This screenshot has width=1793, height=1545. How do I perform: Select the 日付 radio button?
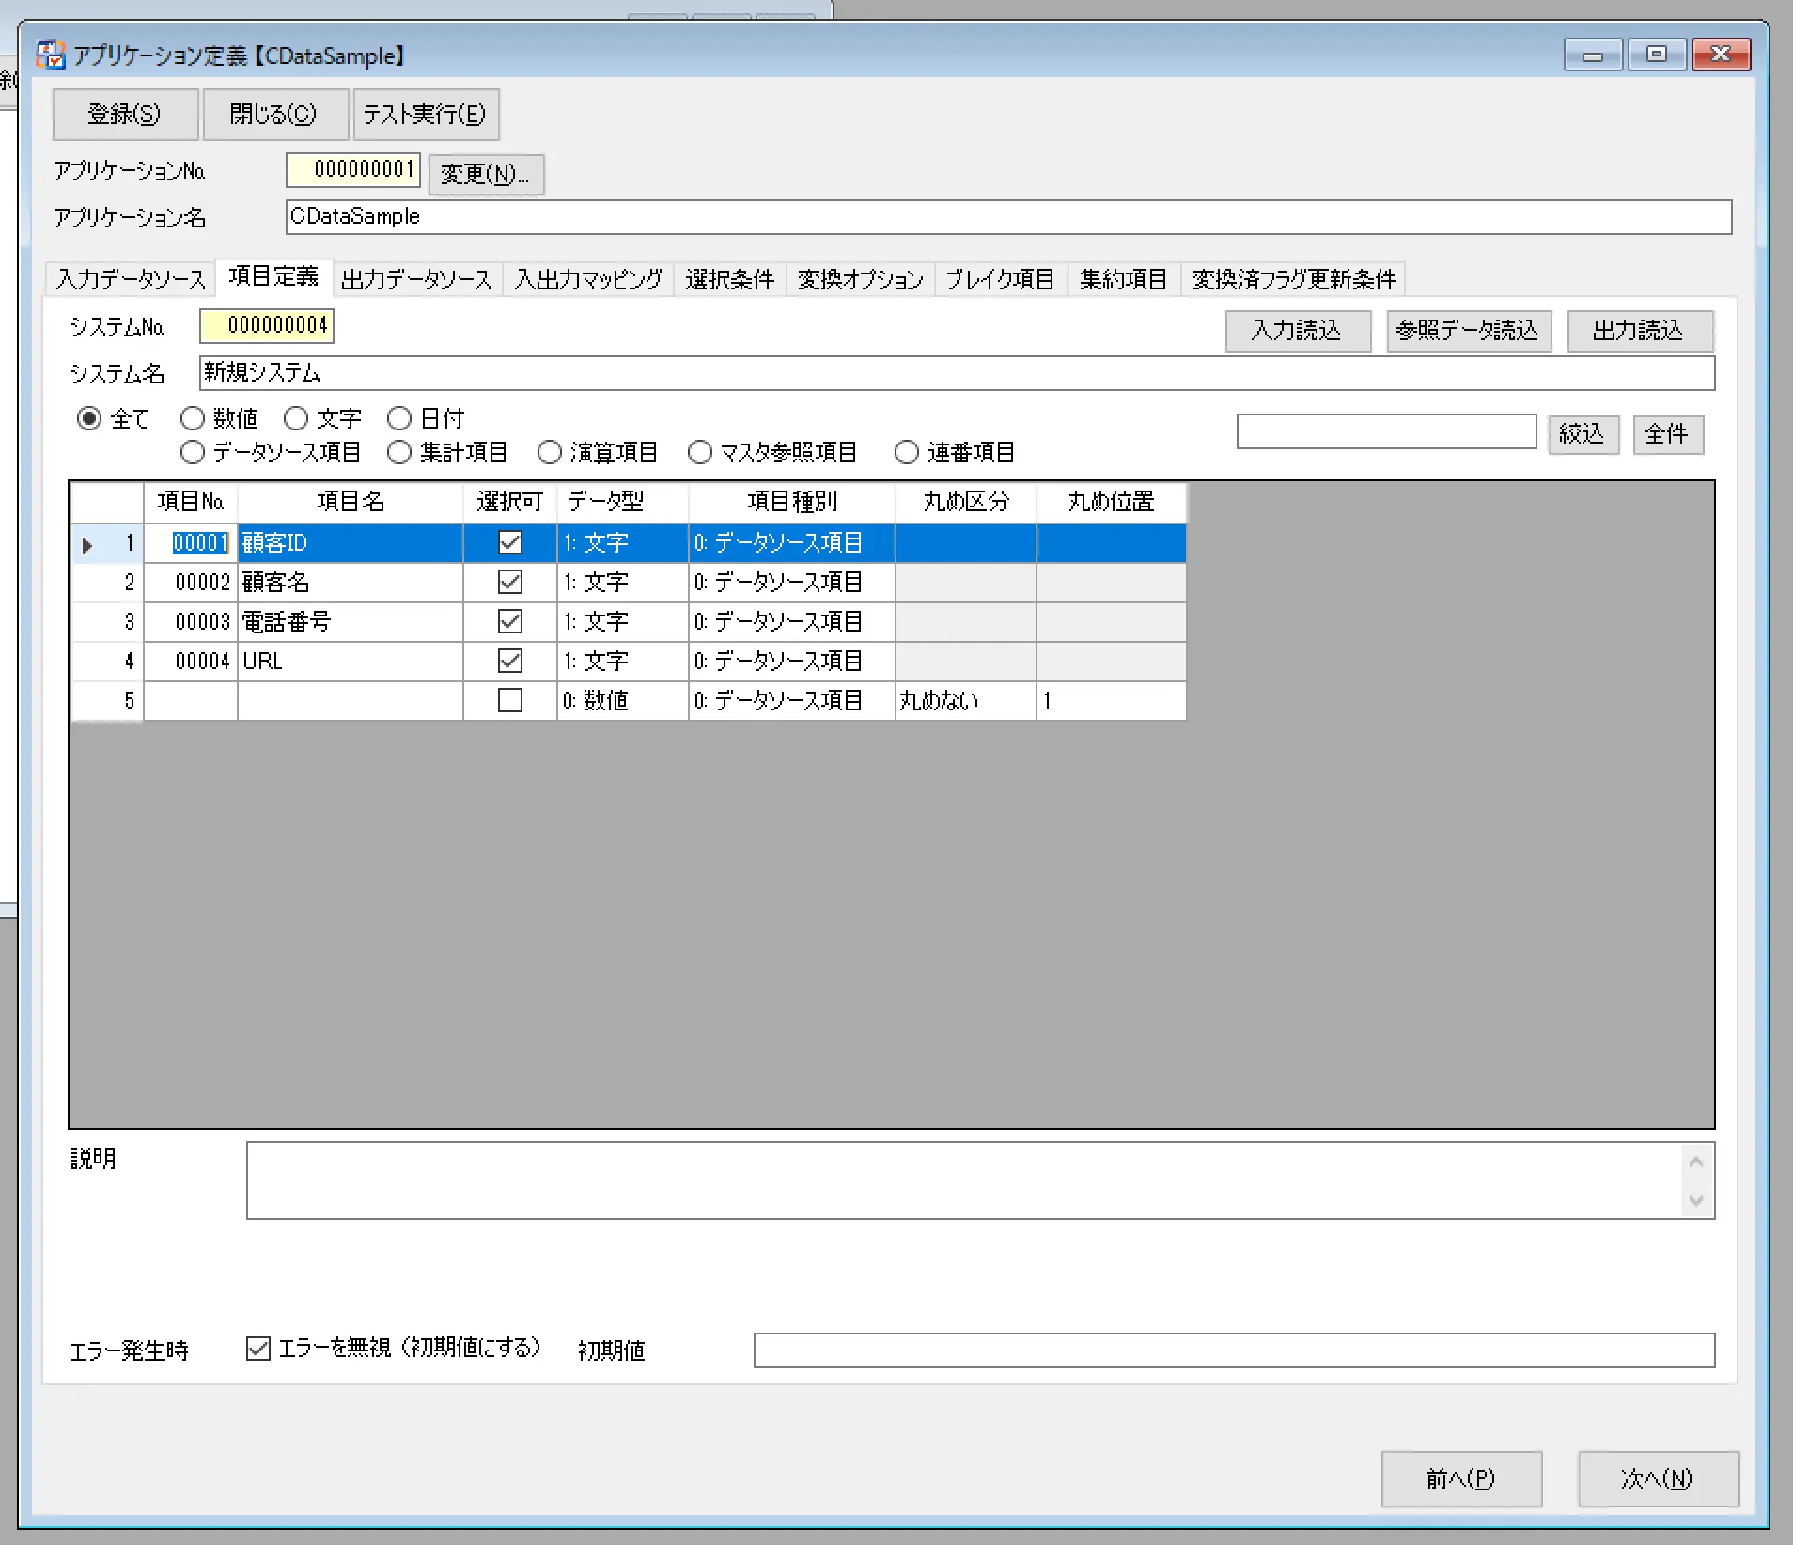399,418
